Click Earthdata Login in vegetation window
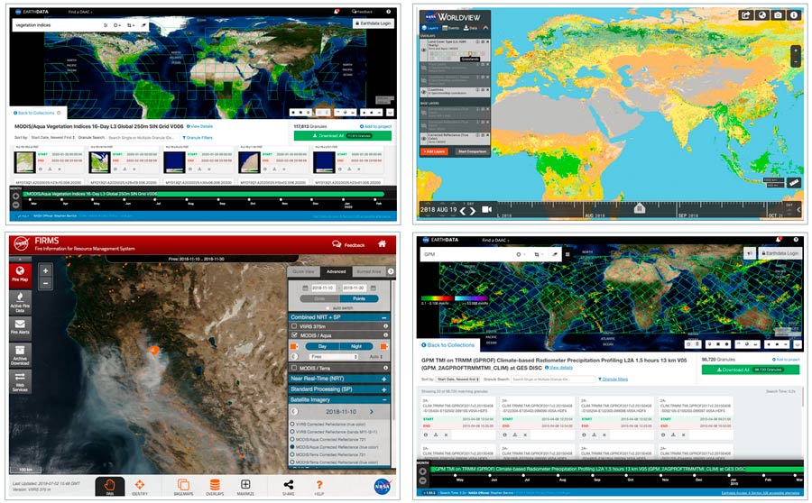 coord(374,23)
